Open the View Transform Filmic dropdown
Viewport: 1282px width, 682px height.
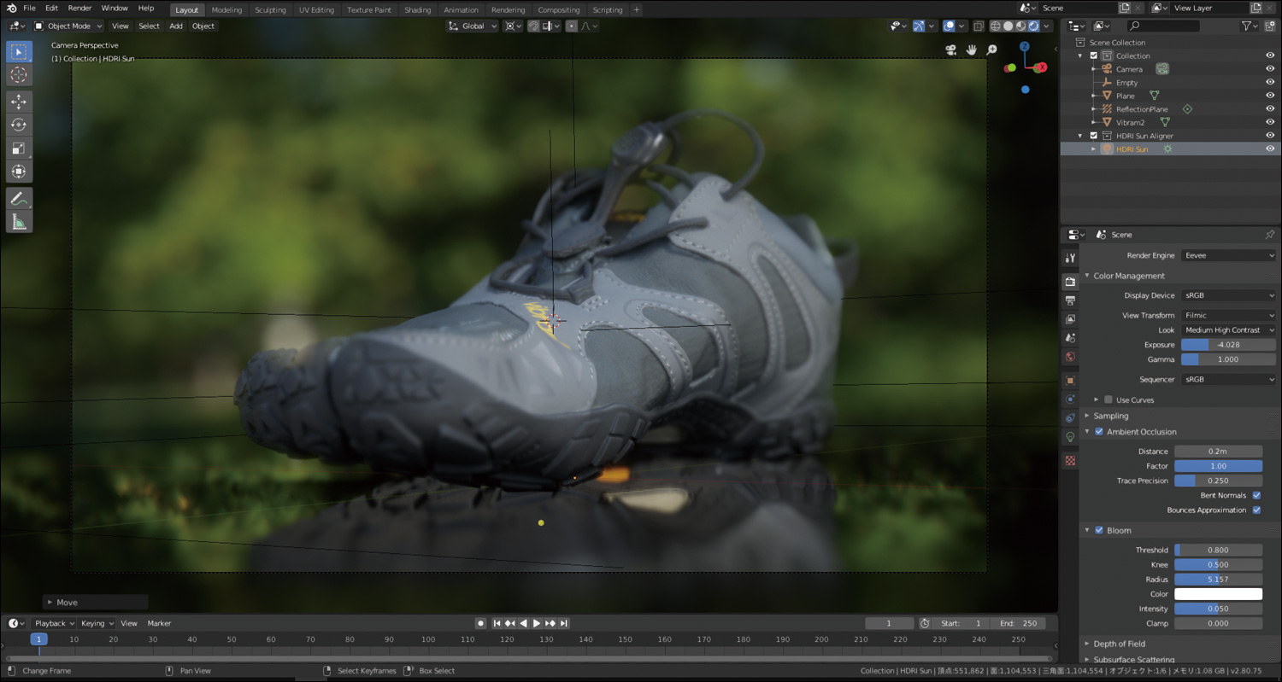[1229, 315]
